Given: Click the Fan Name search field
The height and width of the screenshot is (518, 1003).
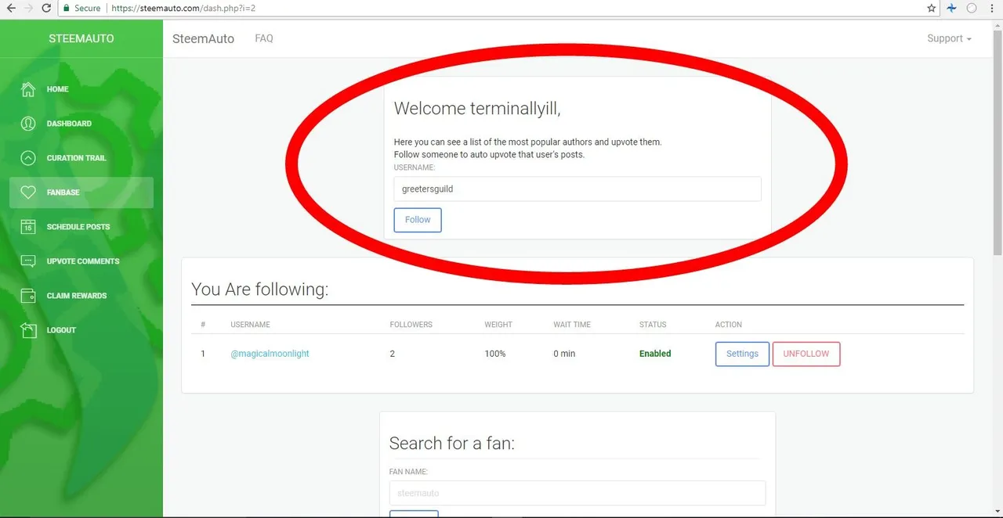Looking at the screenshot, I should tap(578, 493).
